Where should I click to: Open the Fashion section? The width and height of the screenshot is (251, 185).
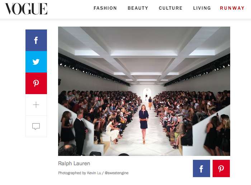point(105,8)
